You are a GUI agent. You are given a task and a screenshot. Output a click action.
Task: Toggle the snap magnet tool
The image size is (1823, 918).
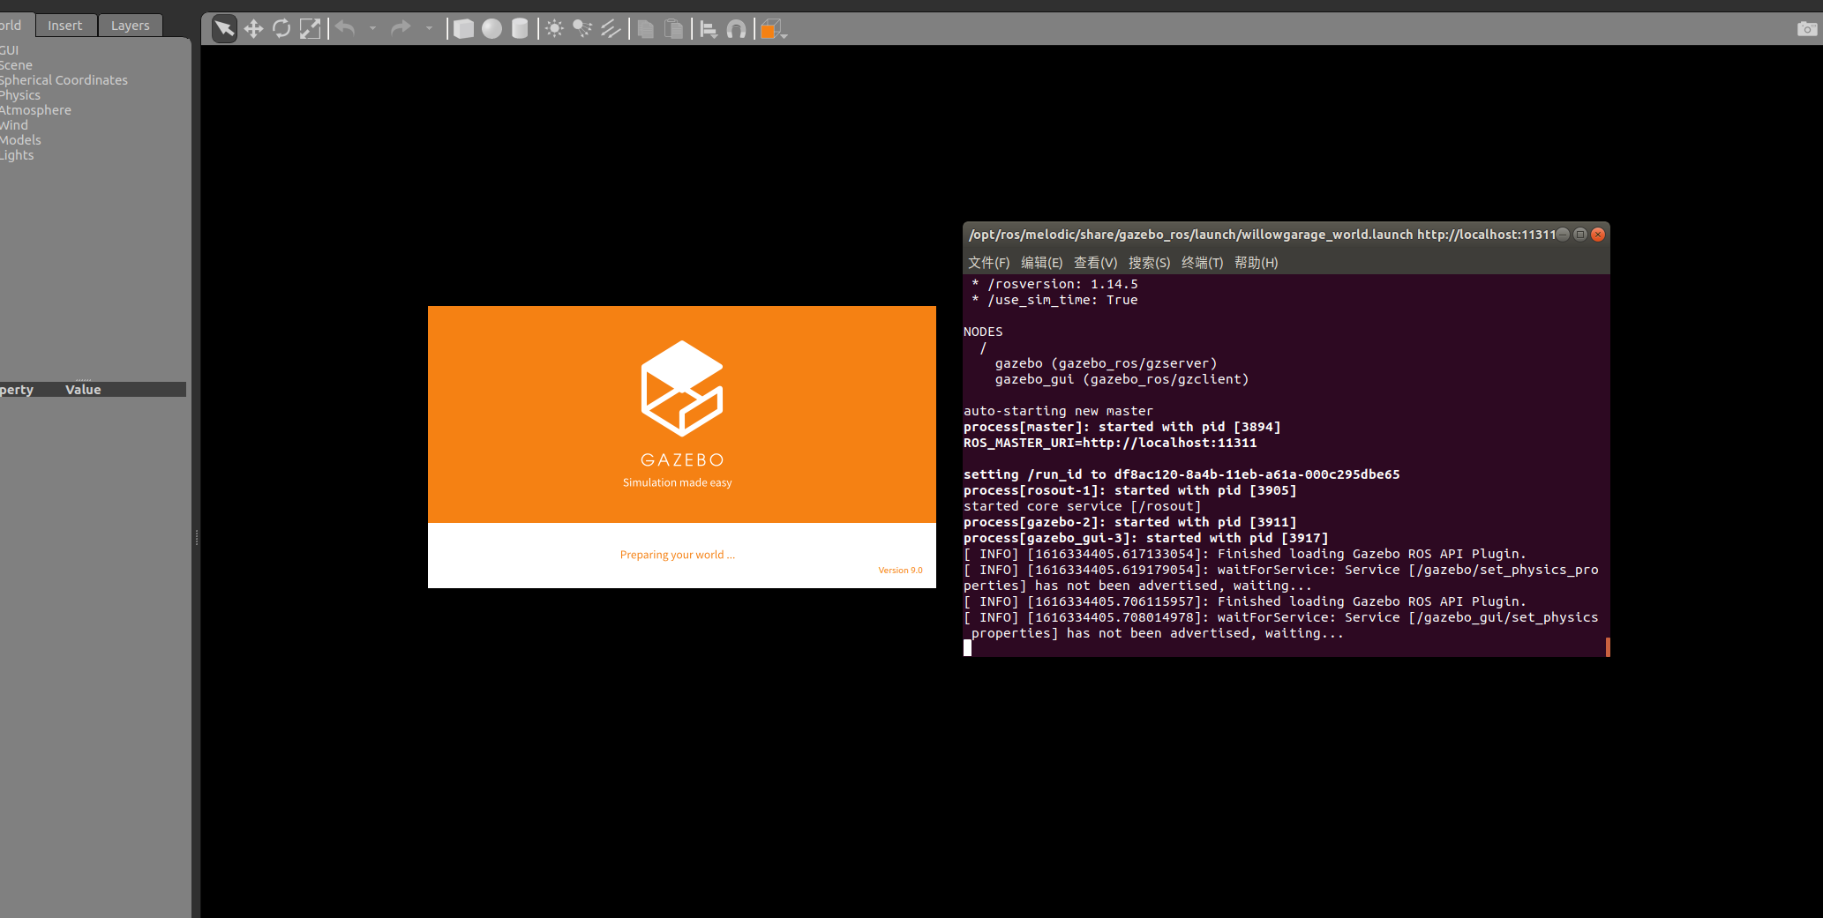(x=736, y=29)
